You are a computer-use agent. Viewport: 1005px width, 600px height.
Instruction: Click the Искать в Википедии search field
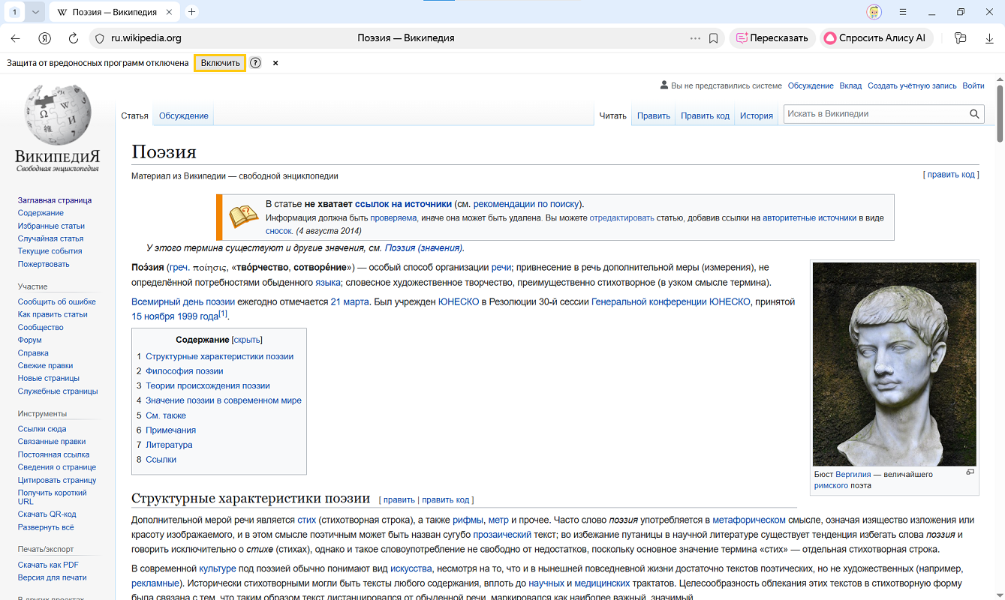click(x=874, y=114)
